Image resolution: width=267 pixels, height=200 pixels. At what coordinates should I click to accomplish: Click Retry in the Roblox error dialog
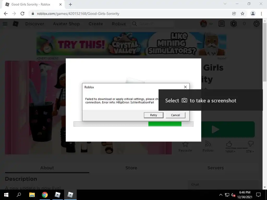(153, 115)
